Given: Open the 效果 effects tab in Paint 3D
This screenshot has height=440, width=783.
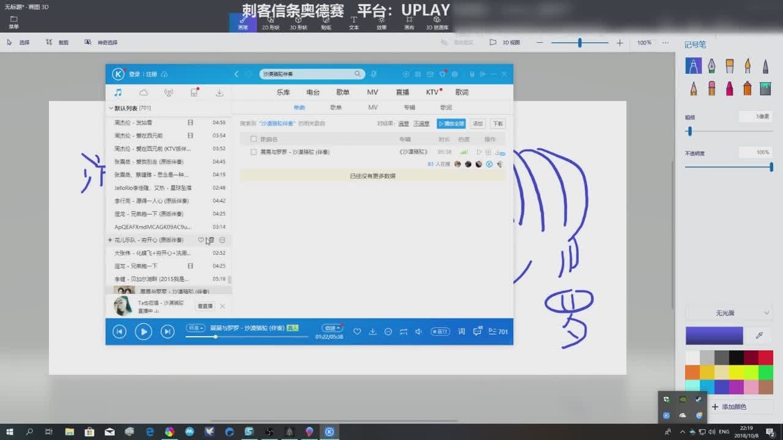Looking at the screenshot, I should (382, 23).
